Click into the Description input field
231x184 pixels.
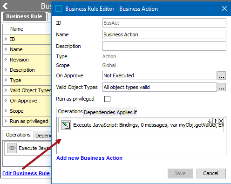(x=164, y=46)
